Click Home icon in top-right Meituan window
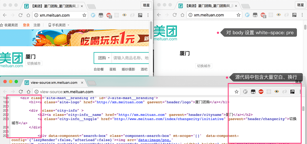The width and height of the screenshot is (307, 144). [182, 15]
